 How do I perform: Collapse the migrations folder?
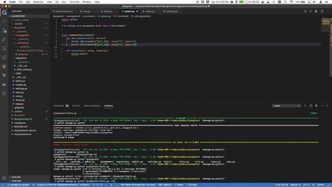pyautogui.click(x=21, y=58)
